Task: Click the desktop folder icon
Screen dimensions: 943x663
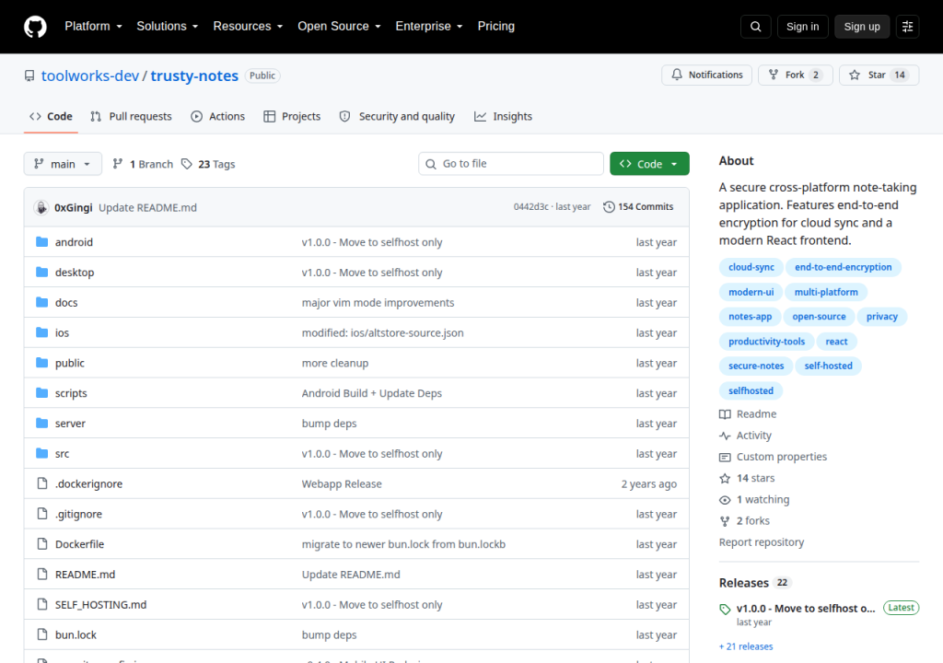Action: click(x=41, y=272)
